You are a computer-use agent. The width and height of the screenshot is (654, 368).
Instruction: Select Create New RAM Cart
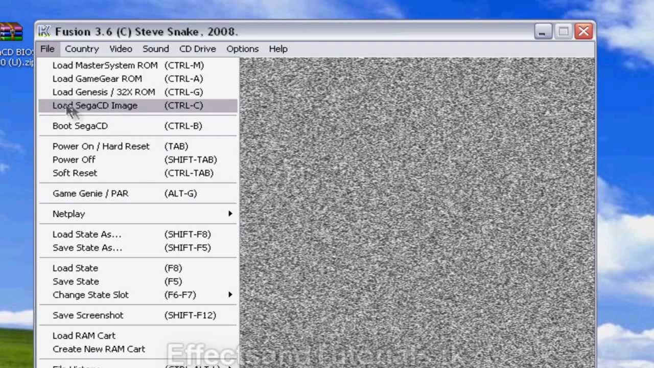[x=138, y=349]
